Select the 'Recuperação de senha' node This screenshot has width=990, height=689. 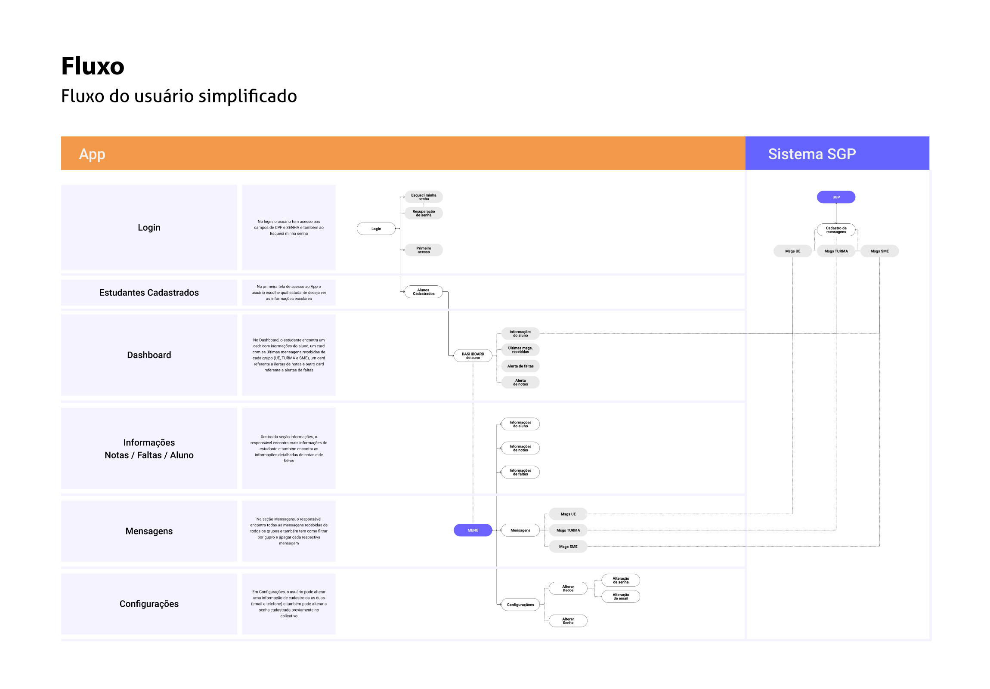(424, 213)
